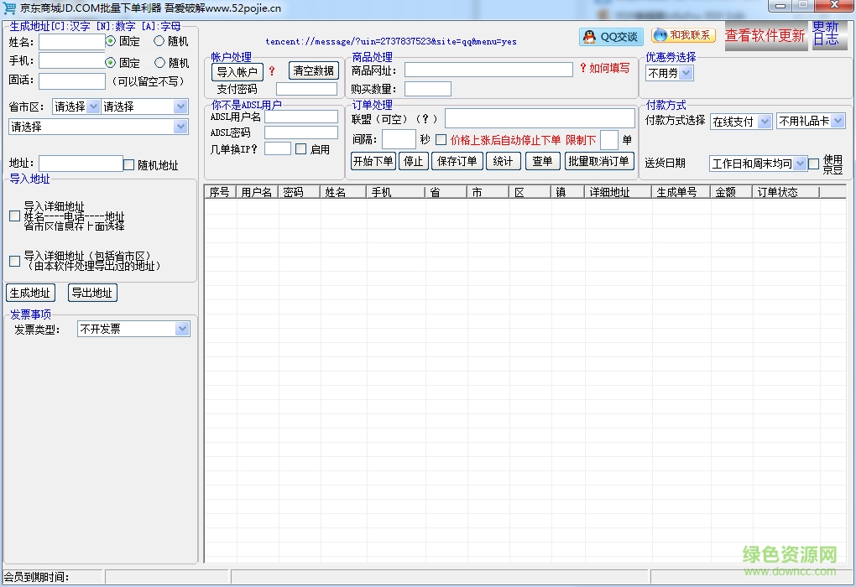
Task: Click red question mark beside 导入帐户
Action: click(272, 71)
